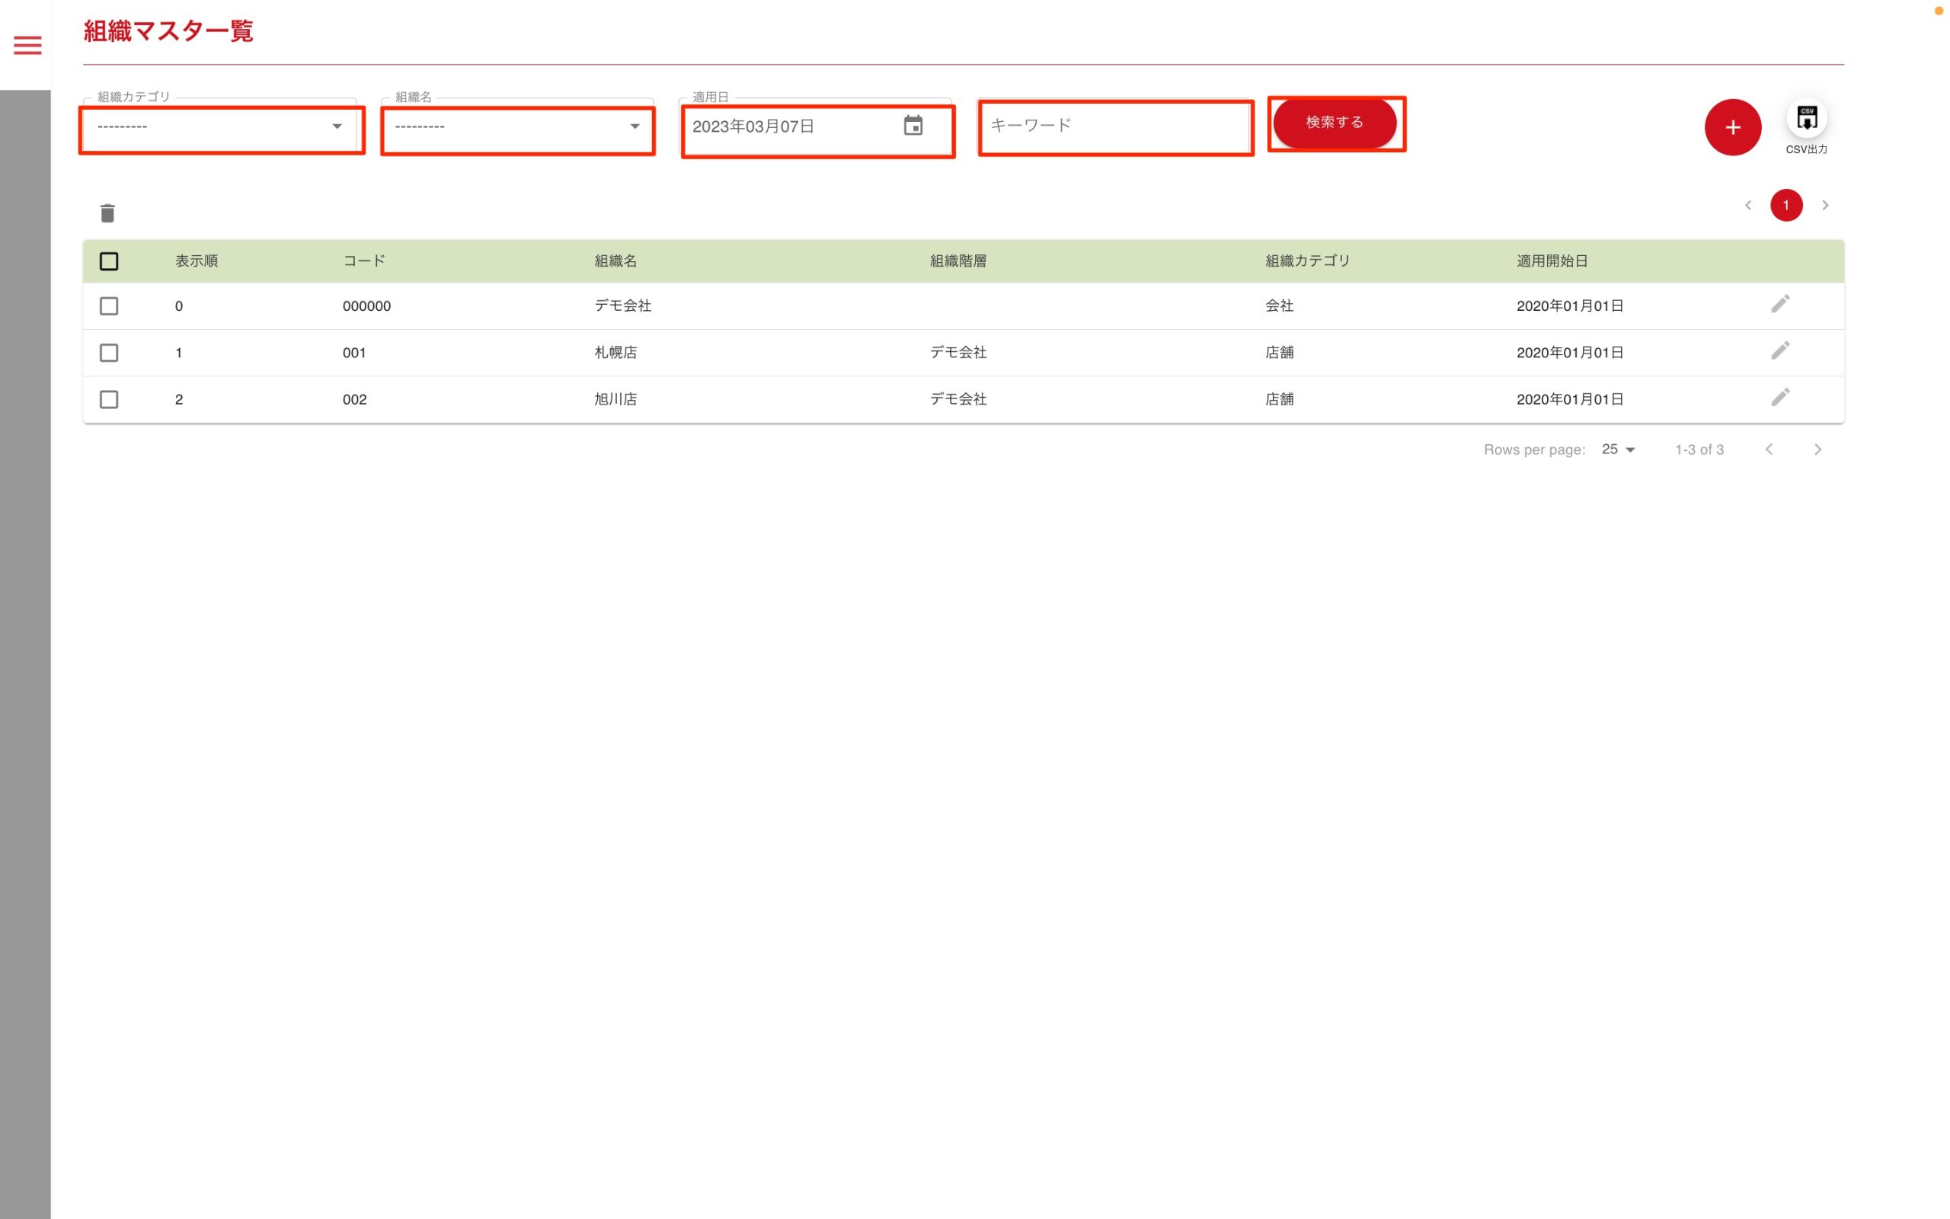Check the box for 札幌店 row
This screenshot has height=1219, width=1950.
tap(109, 353)
